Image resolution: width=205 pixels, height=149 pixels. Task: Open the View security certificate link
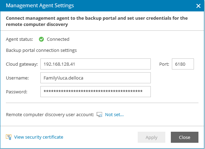39,137
